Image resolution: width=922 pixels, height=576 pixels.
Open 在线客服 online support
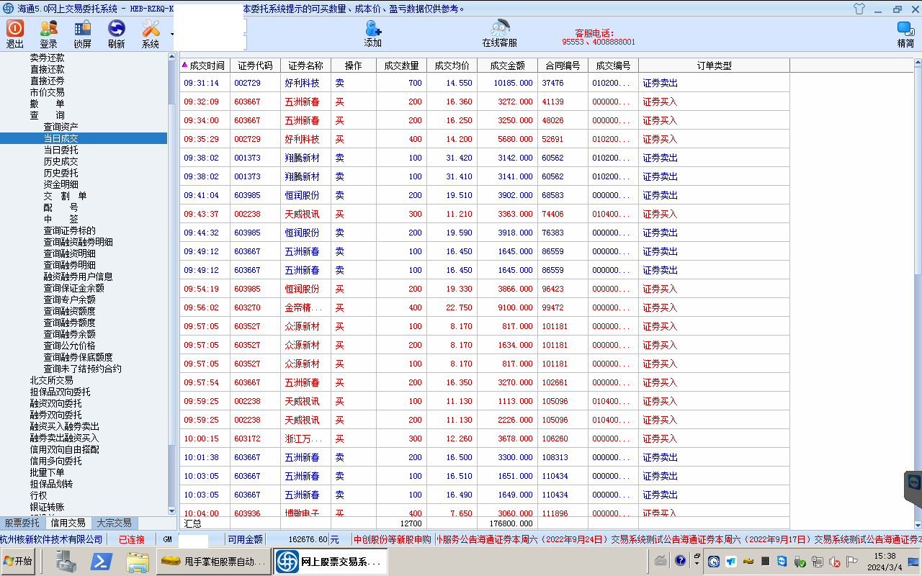point(499,33)
